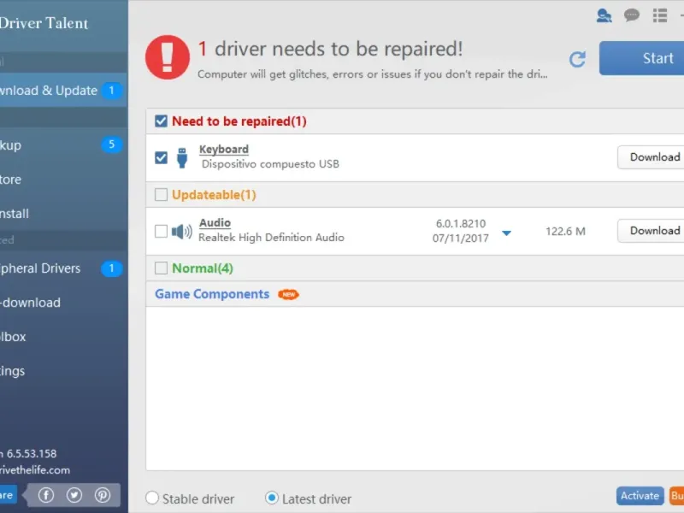Click the refresh scan icon

click(x=577, y=59)
